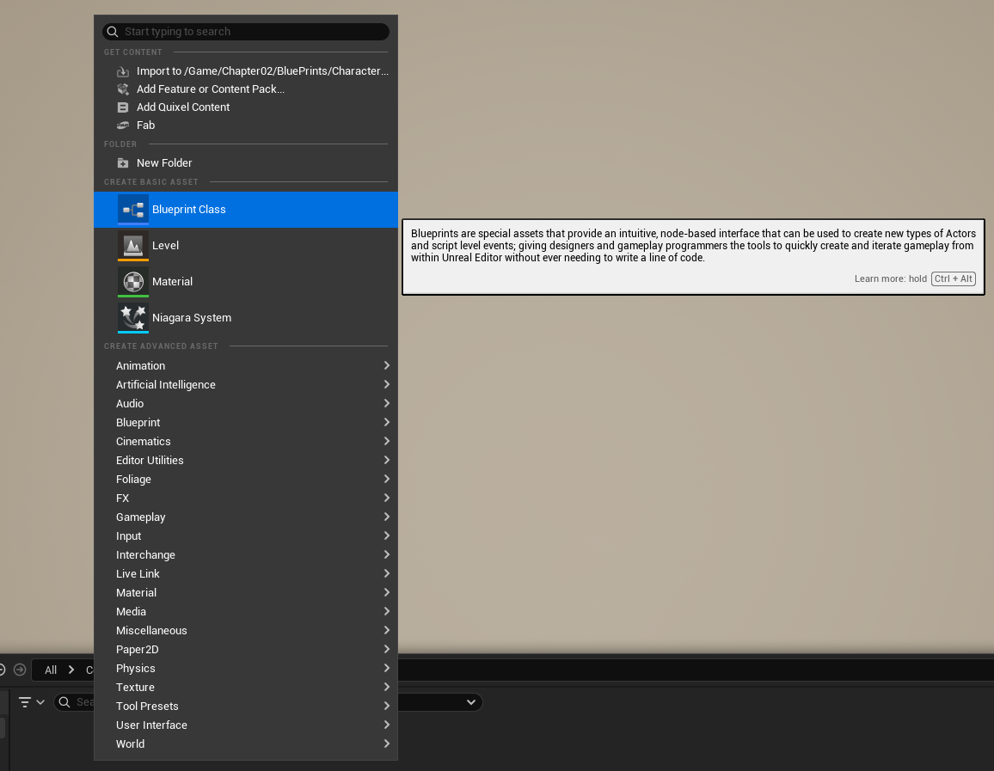Click the Material checkered sphere icon
The height and width of the screenshot is (771, 994).
point(133,281)
